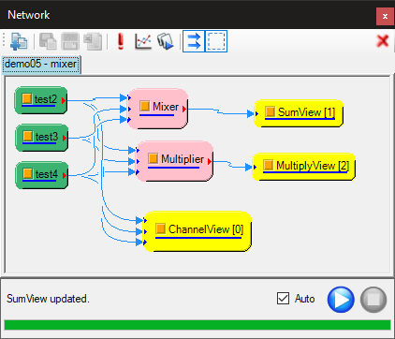The image size is (395, 339).
Task: Toggle the dashed rectangle selection icon
Action: [x=216, y=41]
